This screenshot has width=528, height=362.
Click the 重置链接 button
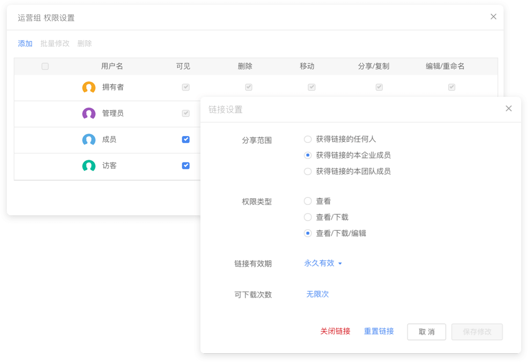pyautogui.click(x=378, y=331)
